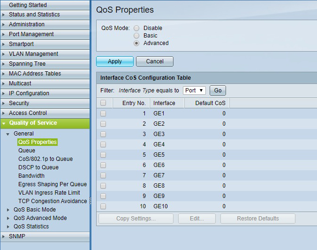Tick the checkbox for GE1 row
The height and width of the screenshot is (250, 317).
[x=103, y=114]
